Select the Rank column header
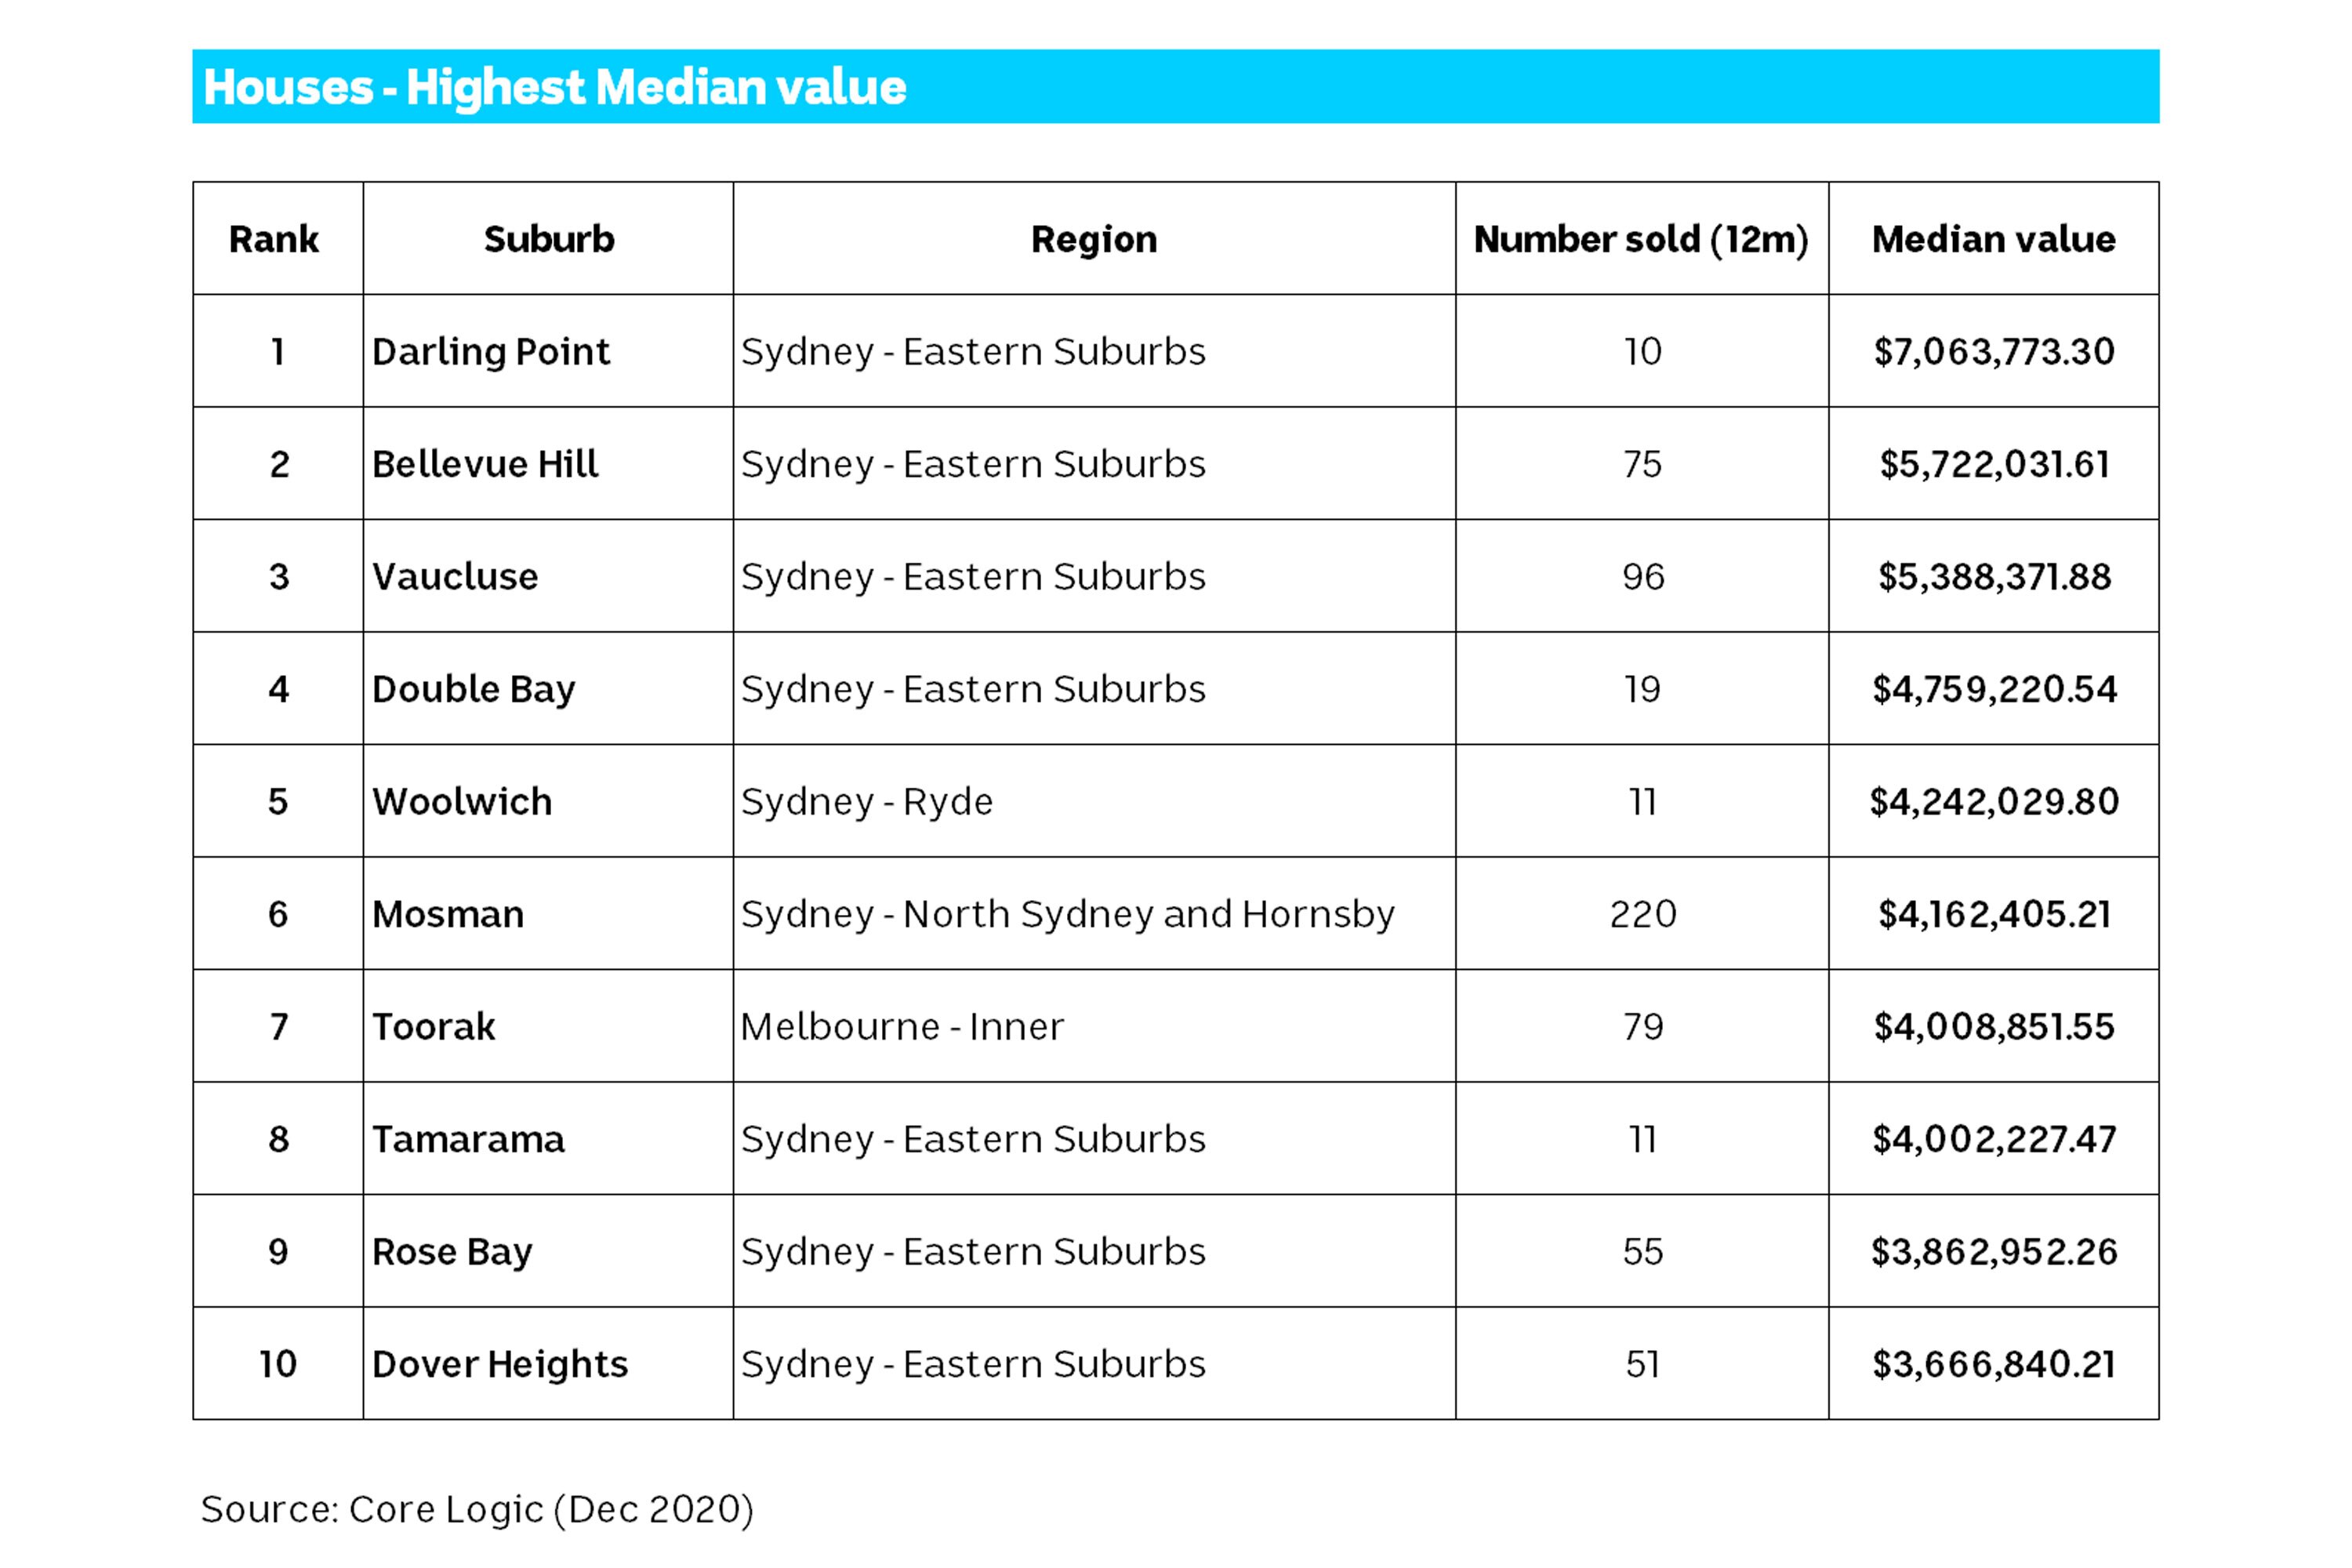2352x1568 pixels. tap(274, 239)
